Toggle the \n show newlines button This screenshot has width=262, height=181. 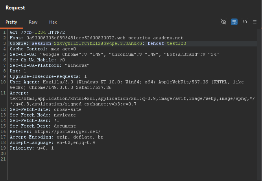pos(245,22)
